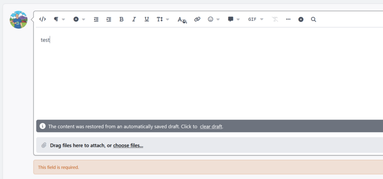
Task: Click the outdent icon
Action: point(96,19)
